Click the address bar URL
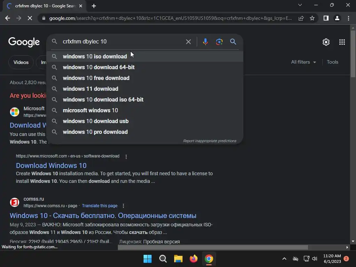 (x=170, y=18)
